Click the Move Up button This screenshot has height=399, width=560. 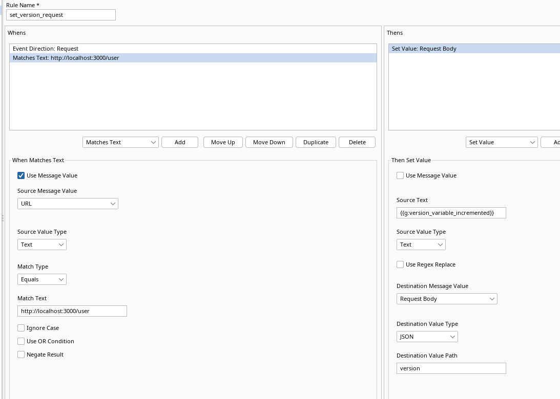coord(223,142)
